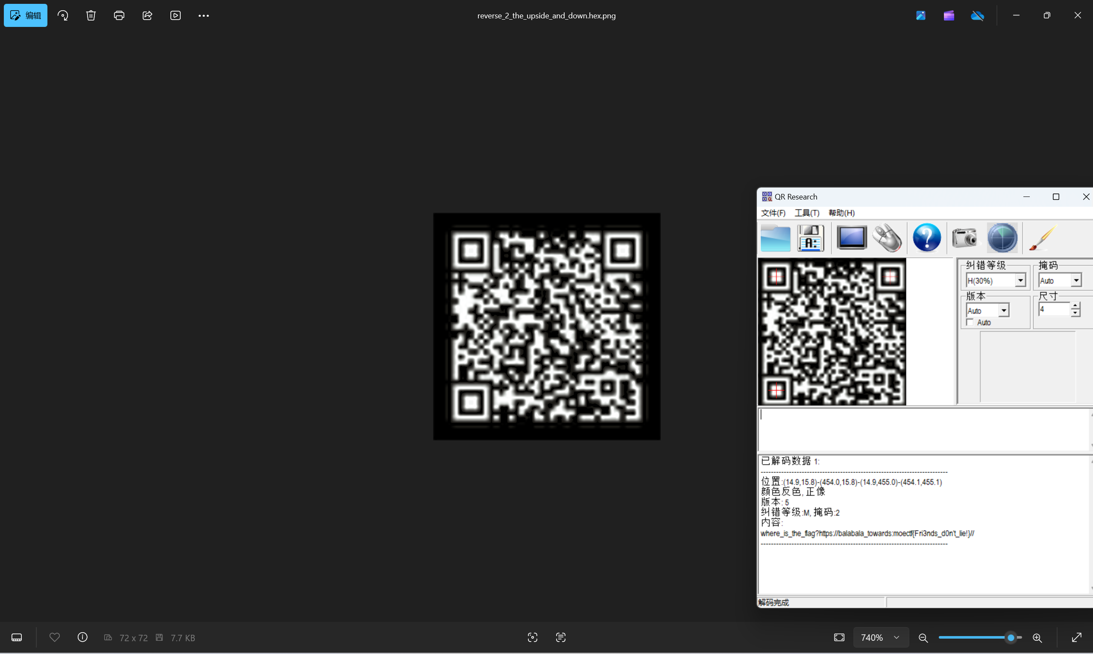Click the 7.7 KB file size label
This screenshot has width=1093, height=654.
pyautogui.click(x=182, y=638)
